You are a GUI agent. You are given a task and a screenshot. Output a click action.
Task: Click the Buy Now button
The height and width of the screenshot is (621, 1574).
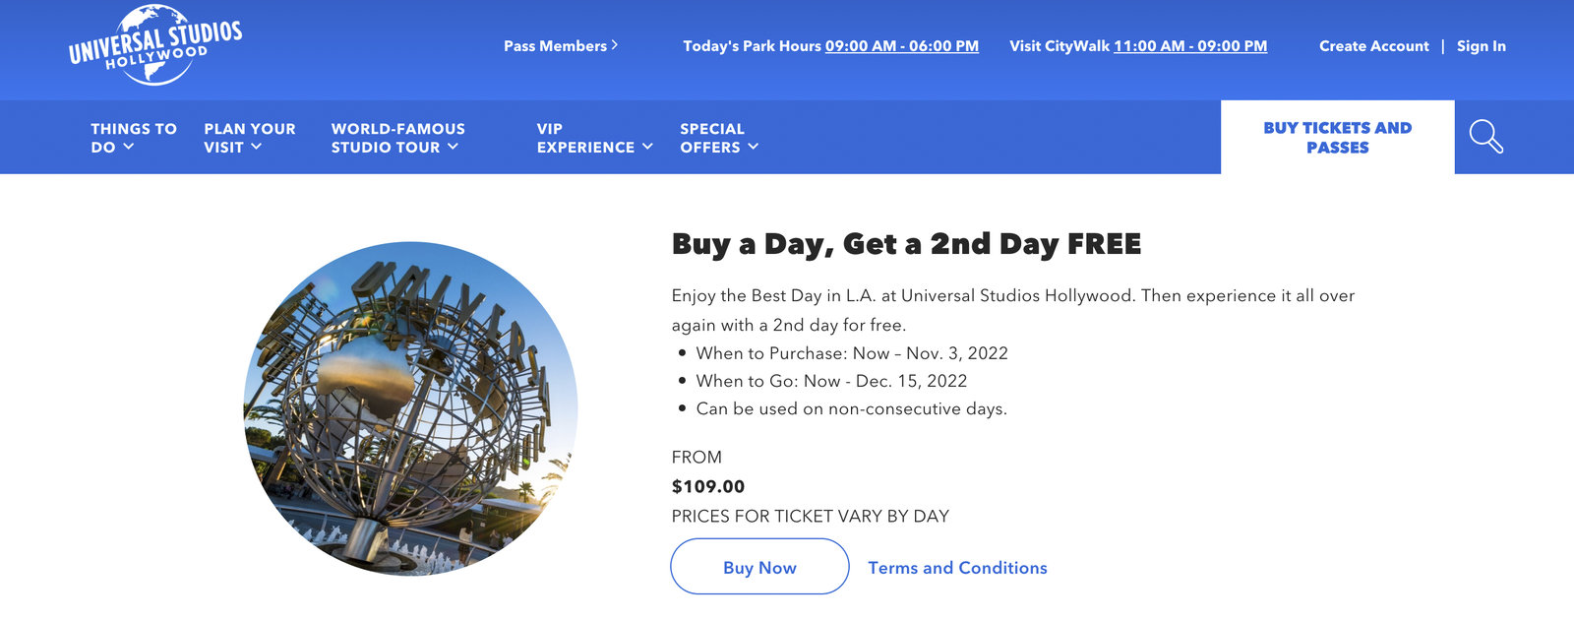tap(758, 567)
